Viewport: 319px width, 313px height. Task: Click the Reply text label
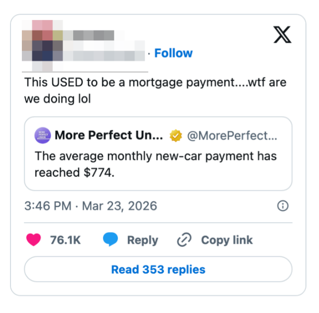tap(142, 240)
